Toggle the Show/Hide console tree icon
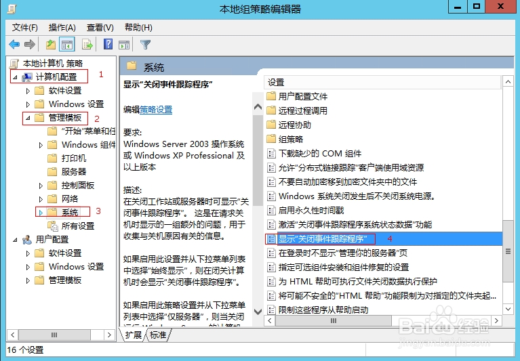Image resolution: width=520 pixels, height=361 pixels. point(66,45)
